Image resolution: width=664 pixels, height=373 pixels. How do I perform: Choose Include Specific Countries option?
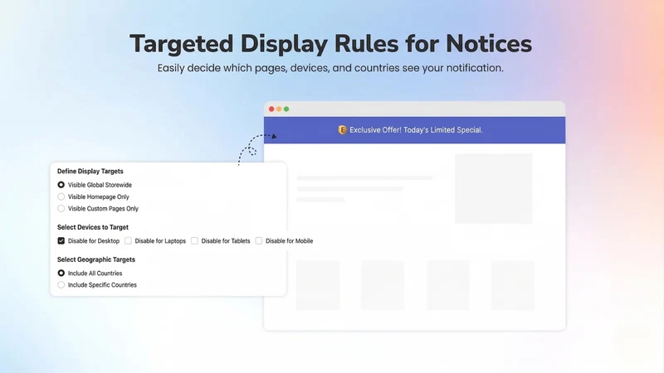[61, 285]
